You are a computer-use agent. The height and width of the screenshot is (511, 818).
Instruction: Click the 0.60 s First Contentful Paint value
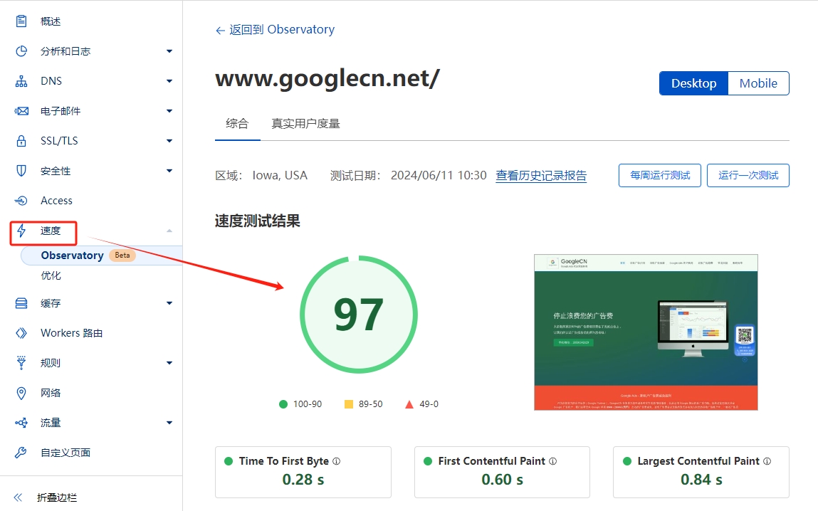pyautogui.click(x=502, y=480)
